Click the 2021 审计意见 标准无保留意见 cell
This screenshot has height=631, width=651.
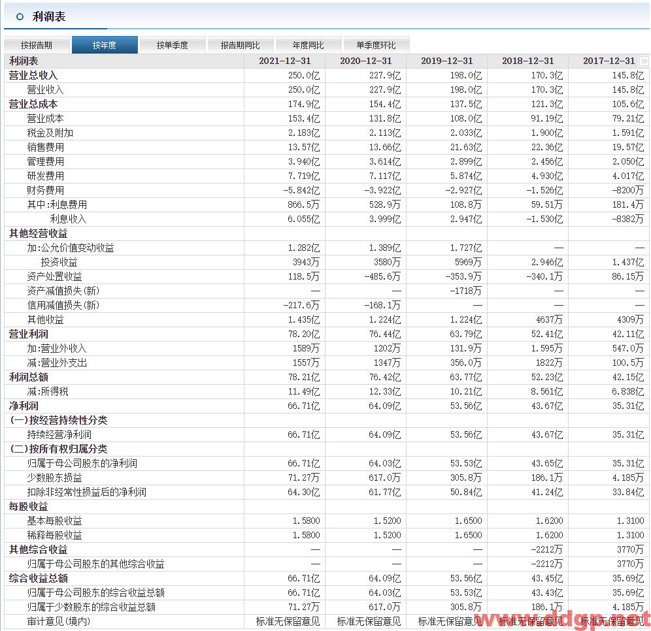pyautogui.click(x=288, y=622)
